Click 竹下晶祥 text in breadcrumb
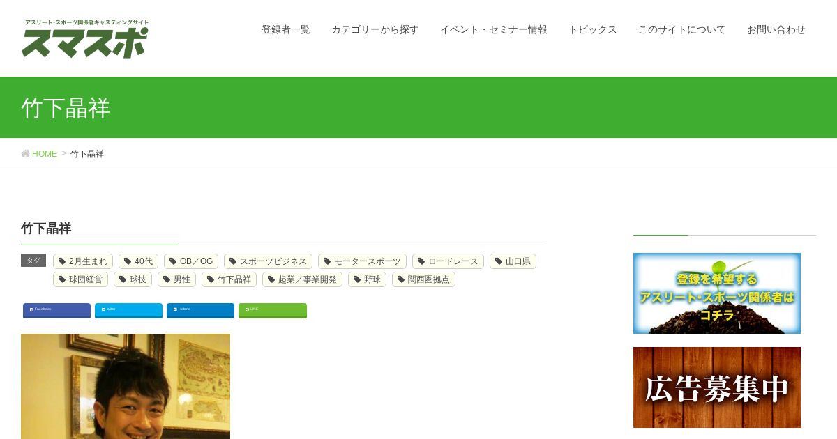 (x=87, y=154)
